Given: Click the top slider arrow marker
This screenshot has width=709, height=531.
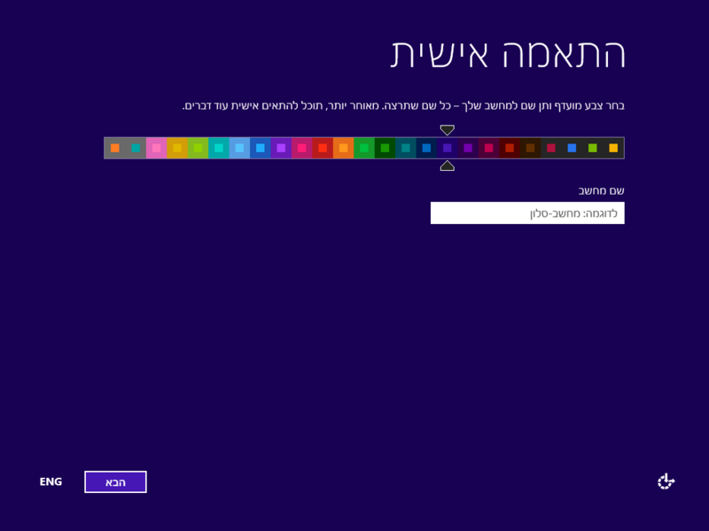Looking at the screenshot, I should click(x=448, y=130).
